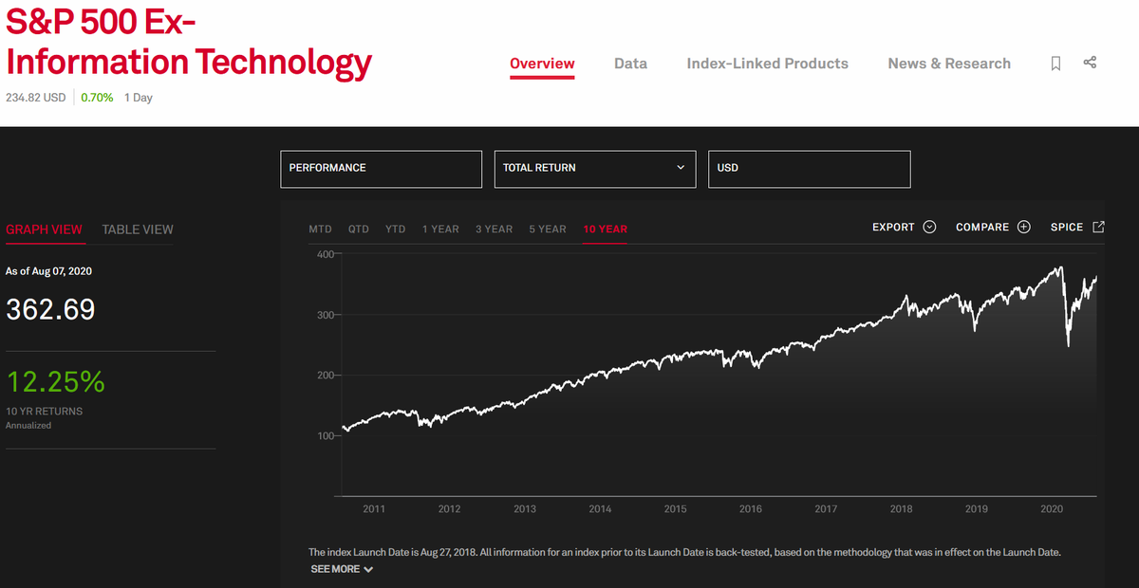The width and height of the screenshot is (1139, 588).
Task: Switch to the Data tab
Action: [630, 64]
